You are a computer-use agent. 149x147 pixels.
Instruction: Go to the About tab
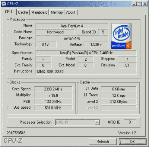(71, 12)
